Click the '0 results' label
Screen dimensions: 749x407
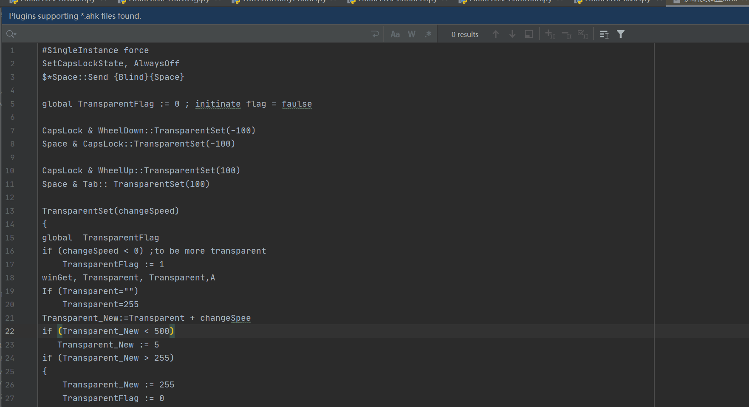click(465, 34)
